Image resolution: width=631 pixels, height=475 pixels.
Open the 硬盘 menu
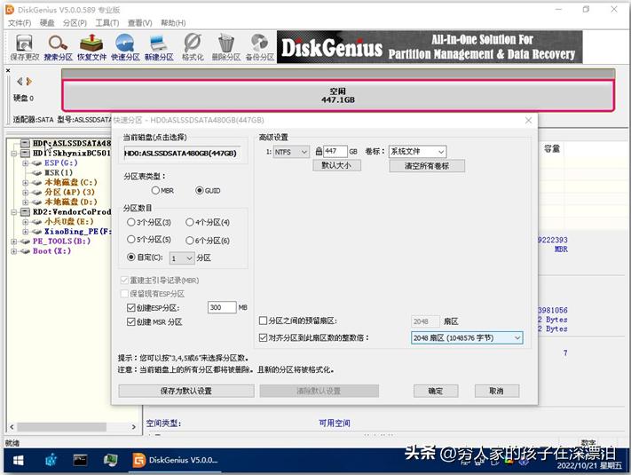pos(47,23)
